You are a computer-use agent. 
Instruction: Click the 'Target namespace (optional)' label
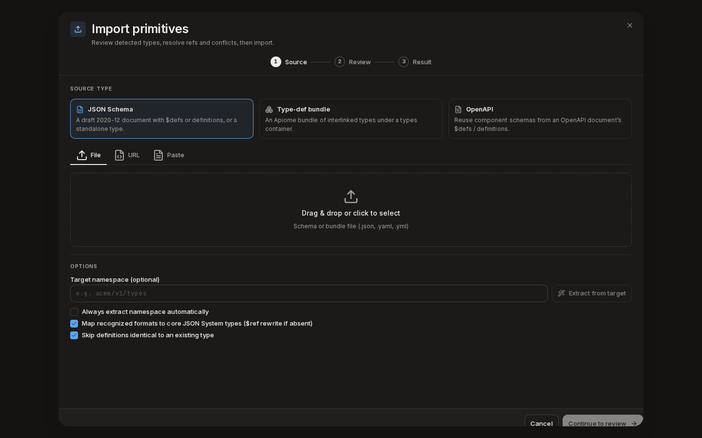pyautogui.click(x=115, y=280)
